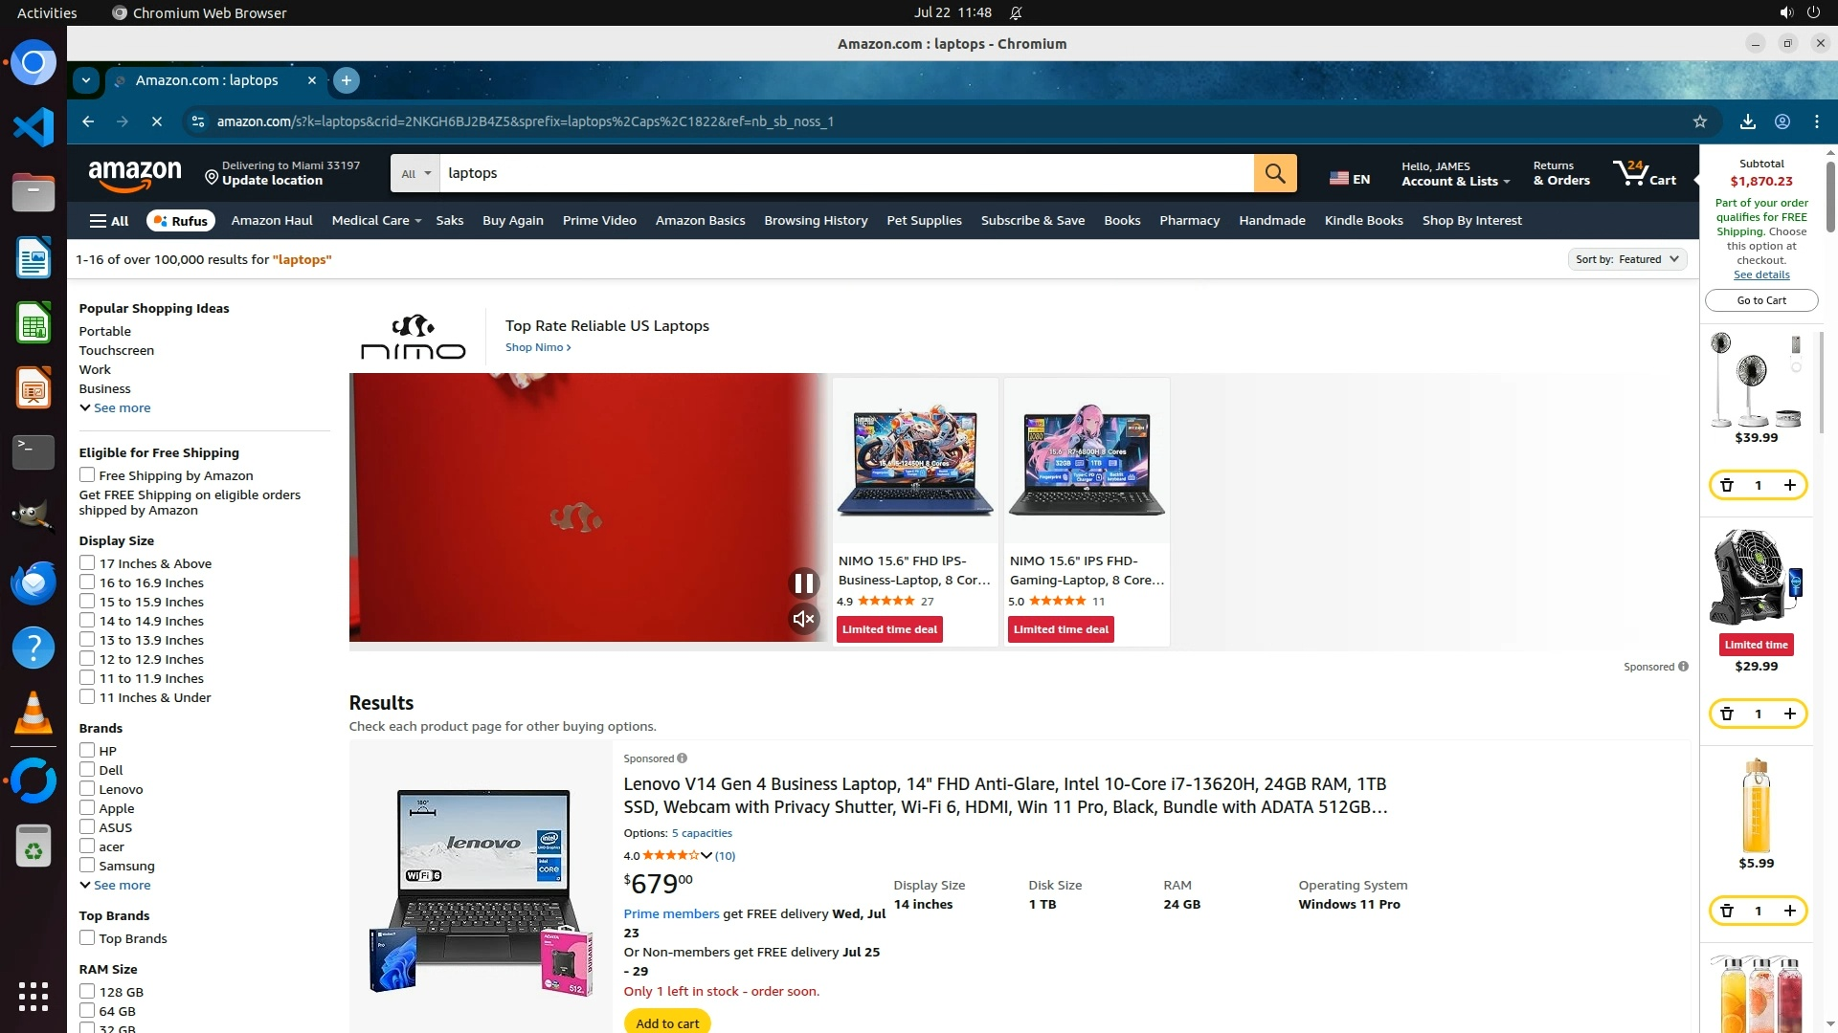Open Prime Video in navigation bar
Viewport: 1838px width, 1033px height.
coord(599,221)
